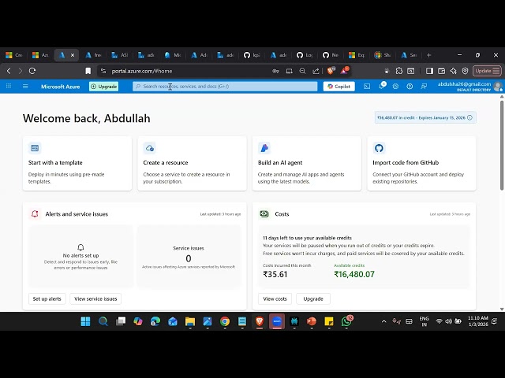
Task: Open the Azure apps grid launcher
Action: [x=9, y=86]
